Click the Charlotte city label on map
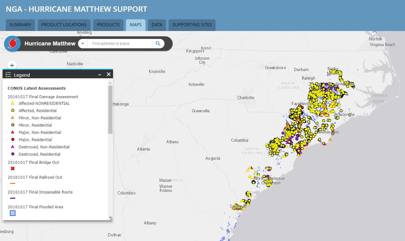 tap(245, 98)
